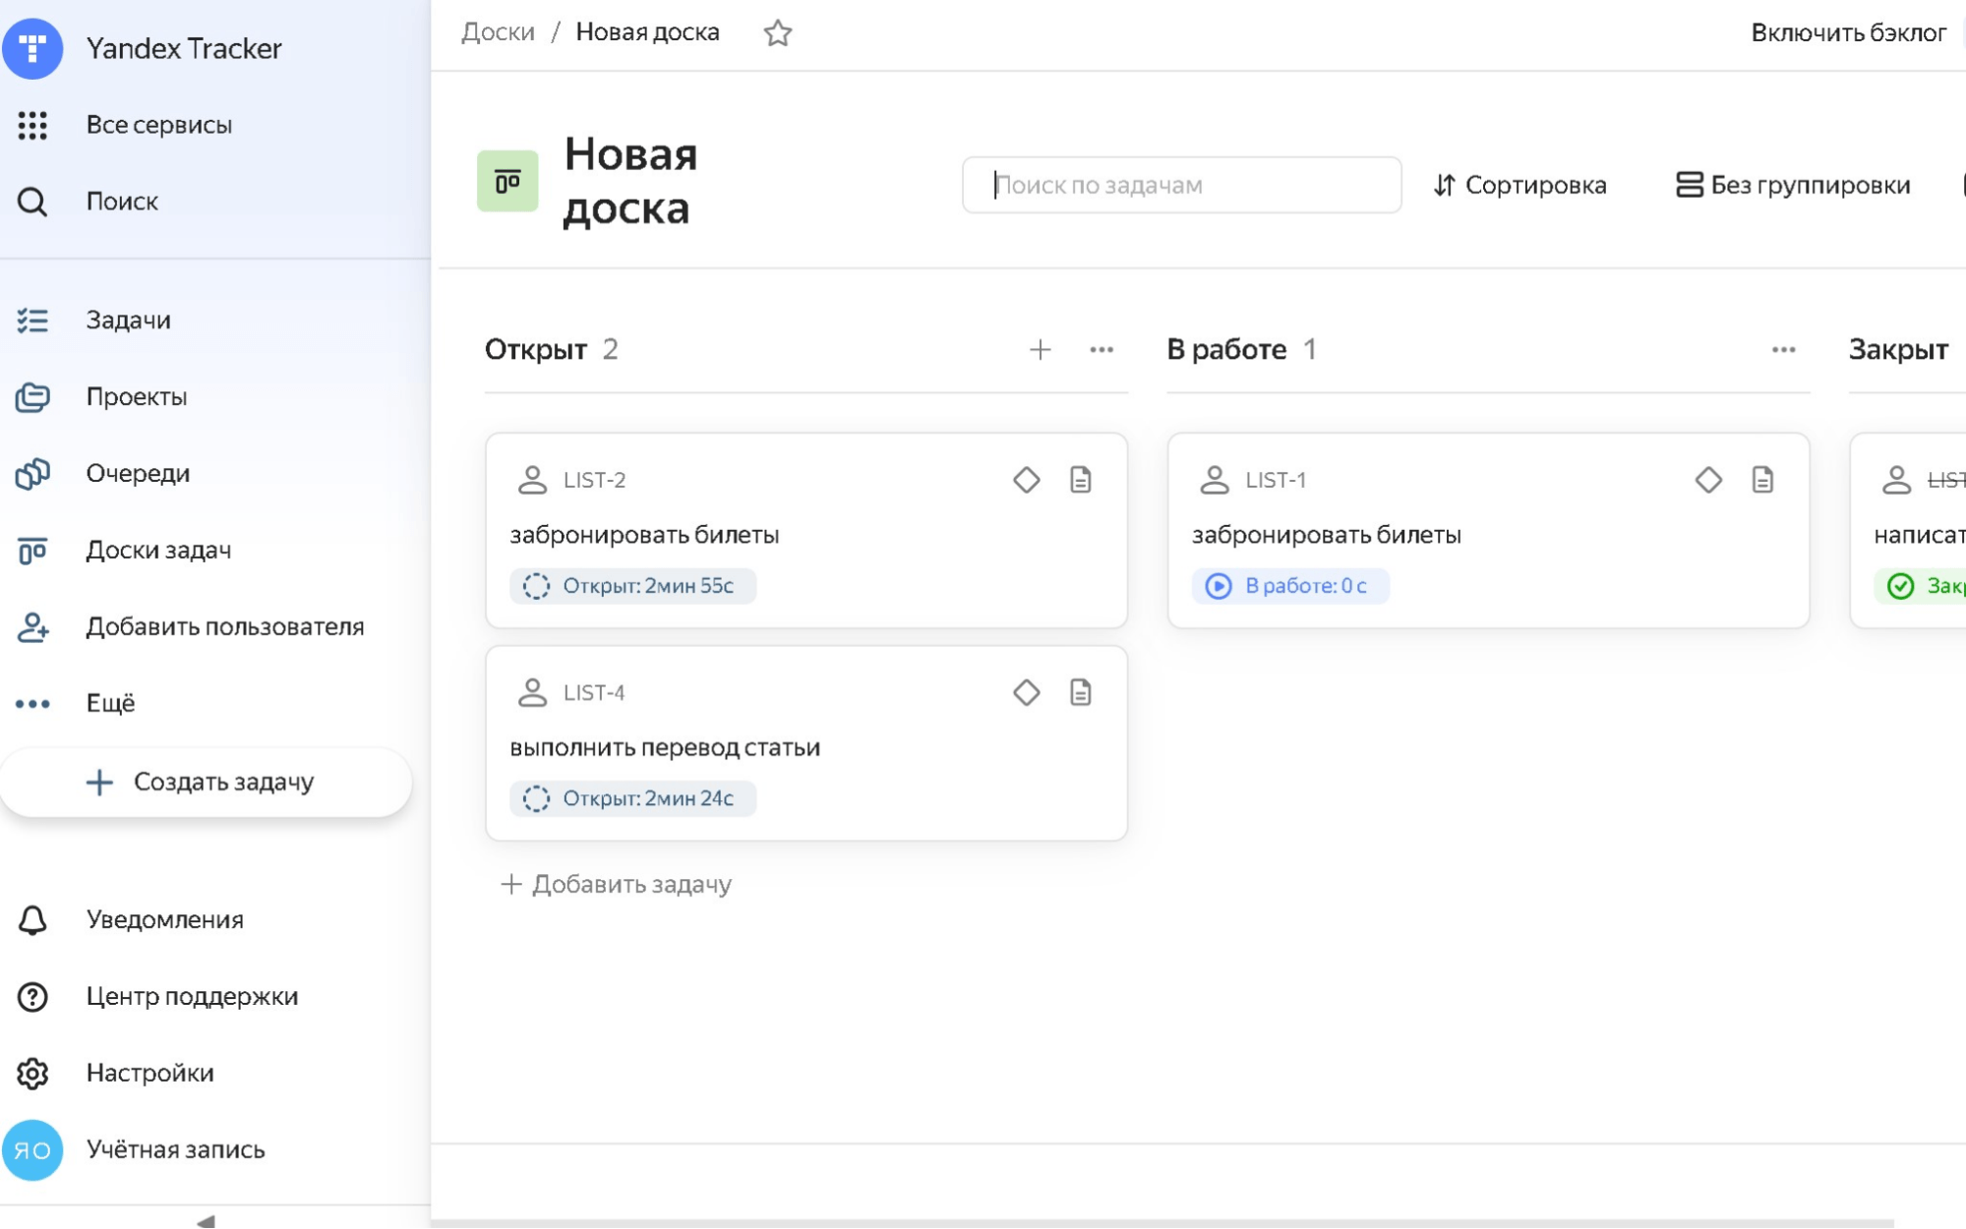Click the diamond icon on the LIST-2 card
The width and height of the screenshot is (1966, 1229).
click(x=1026, y=480)
